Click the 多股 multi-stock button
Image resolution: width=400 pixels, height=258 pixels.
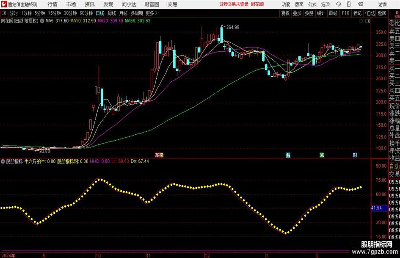pos(309,13)
